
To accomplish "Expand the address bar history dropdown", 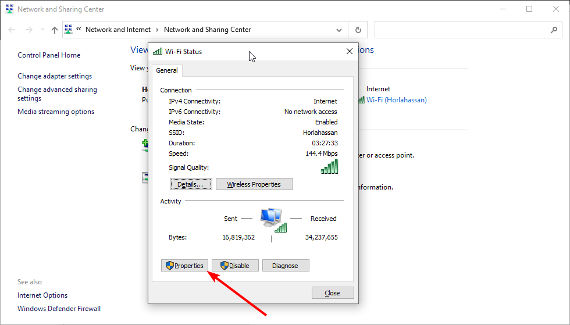I will coord(340,30).
